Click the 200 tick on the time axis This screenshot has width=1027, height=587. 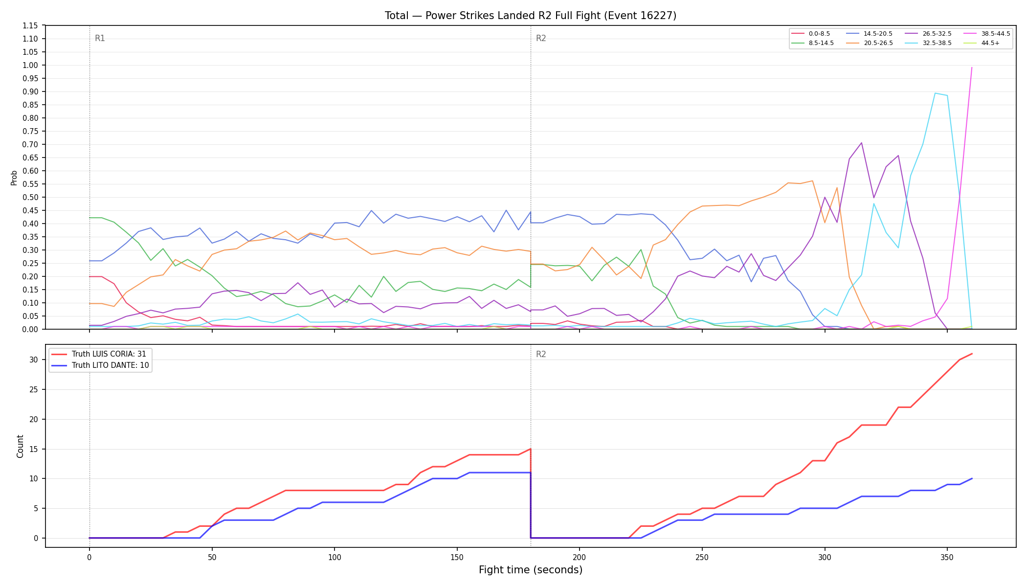(579, 557)
